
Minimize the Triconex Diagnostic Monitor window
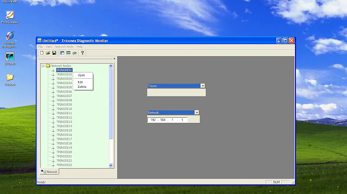279,40
